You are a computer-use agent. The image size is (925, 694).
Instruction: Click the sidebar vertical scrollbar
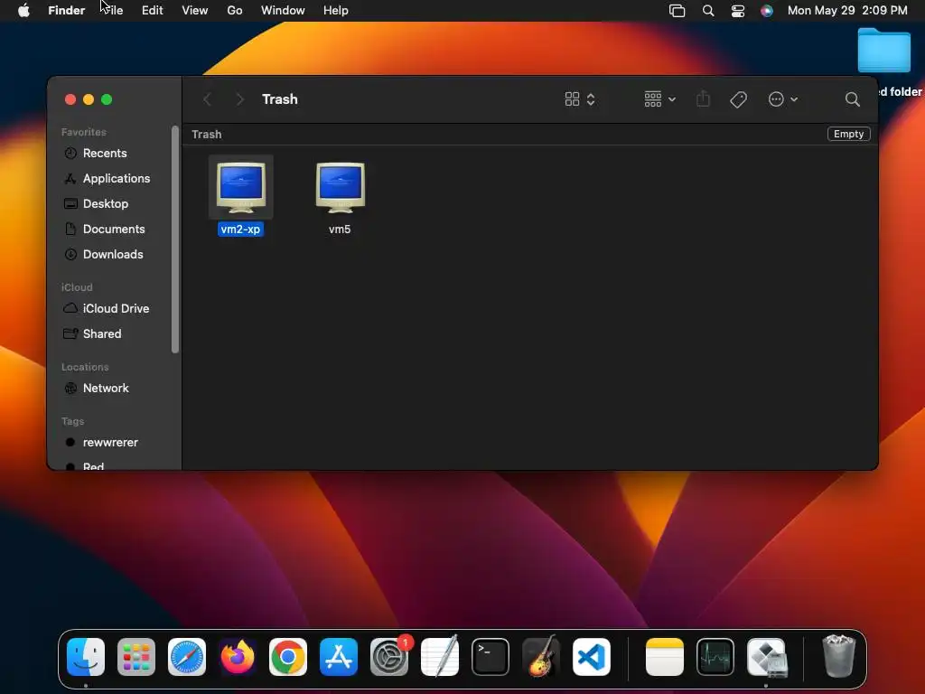175,239
